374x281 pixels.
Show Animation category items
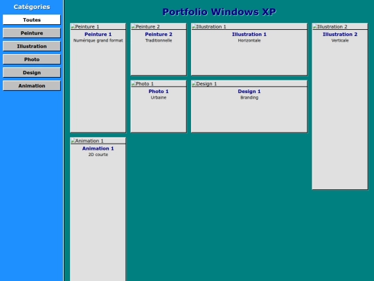tap(32, 85)
